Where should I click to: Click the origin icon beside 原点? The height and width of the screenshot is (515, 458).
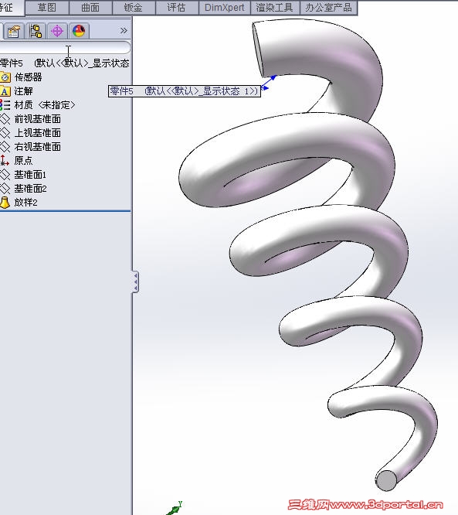[x=5, y=160]
